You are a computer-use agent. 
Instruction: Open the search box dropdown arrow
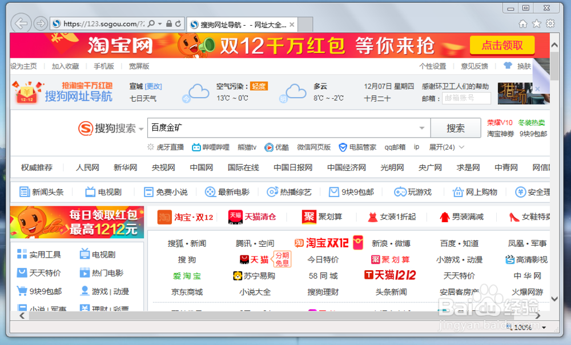(x=421, y=128)
